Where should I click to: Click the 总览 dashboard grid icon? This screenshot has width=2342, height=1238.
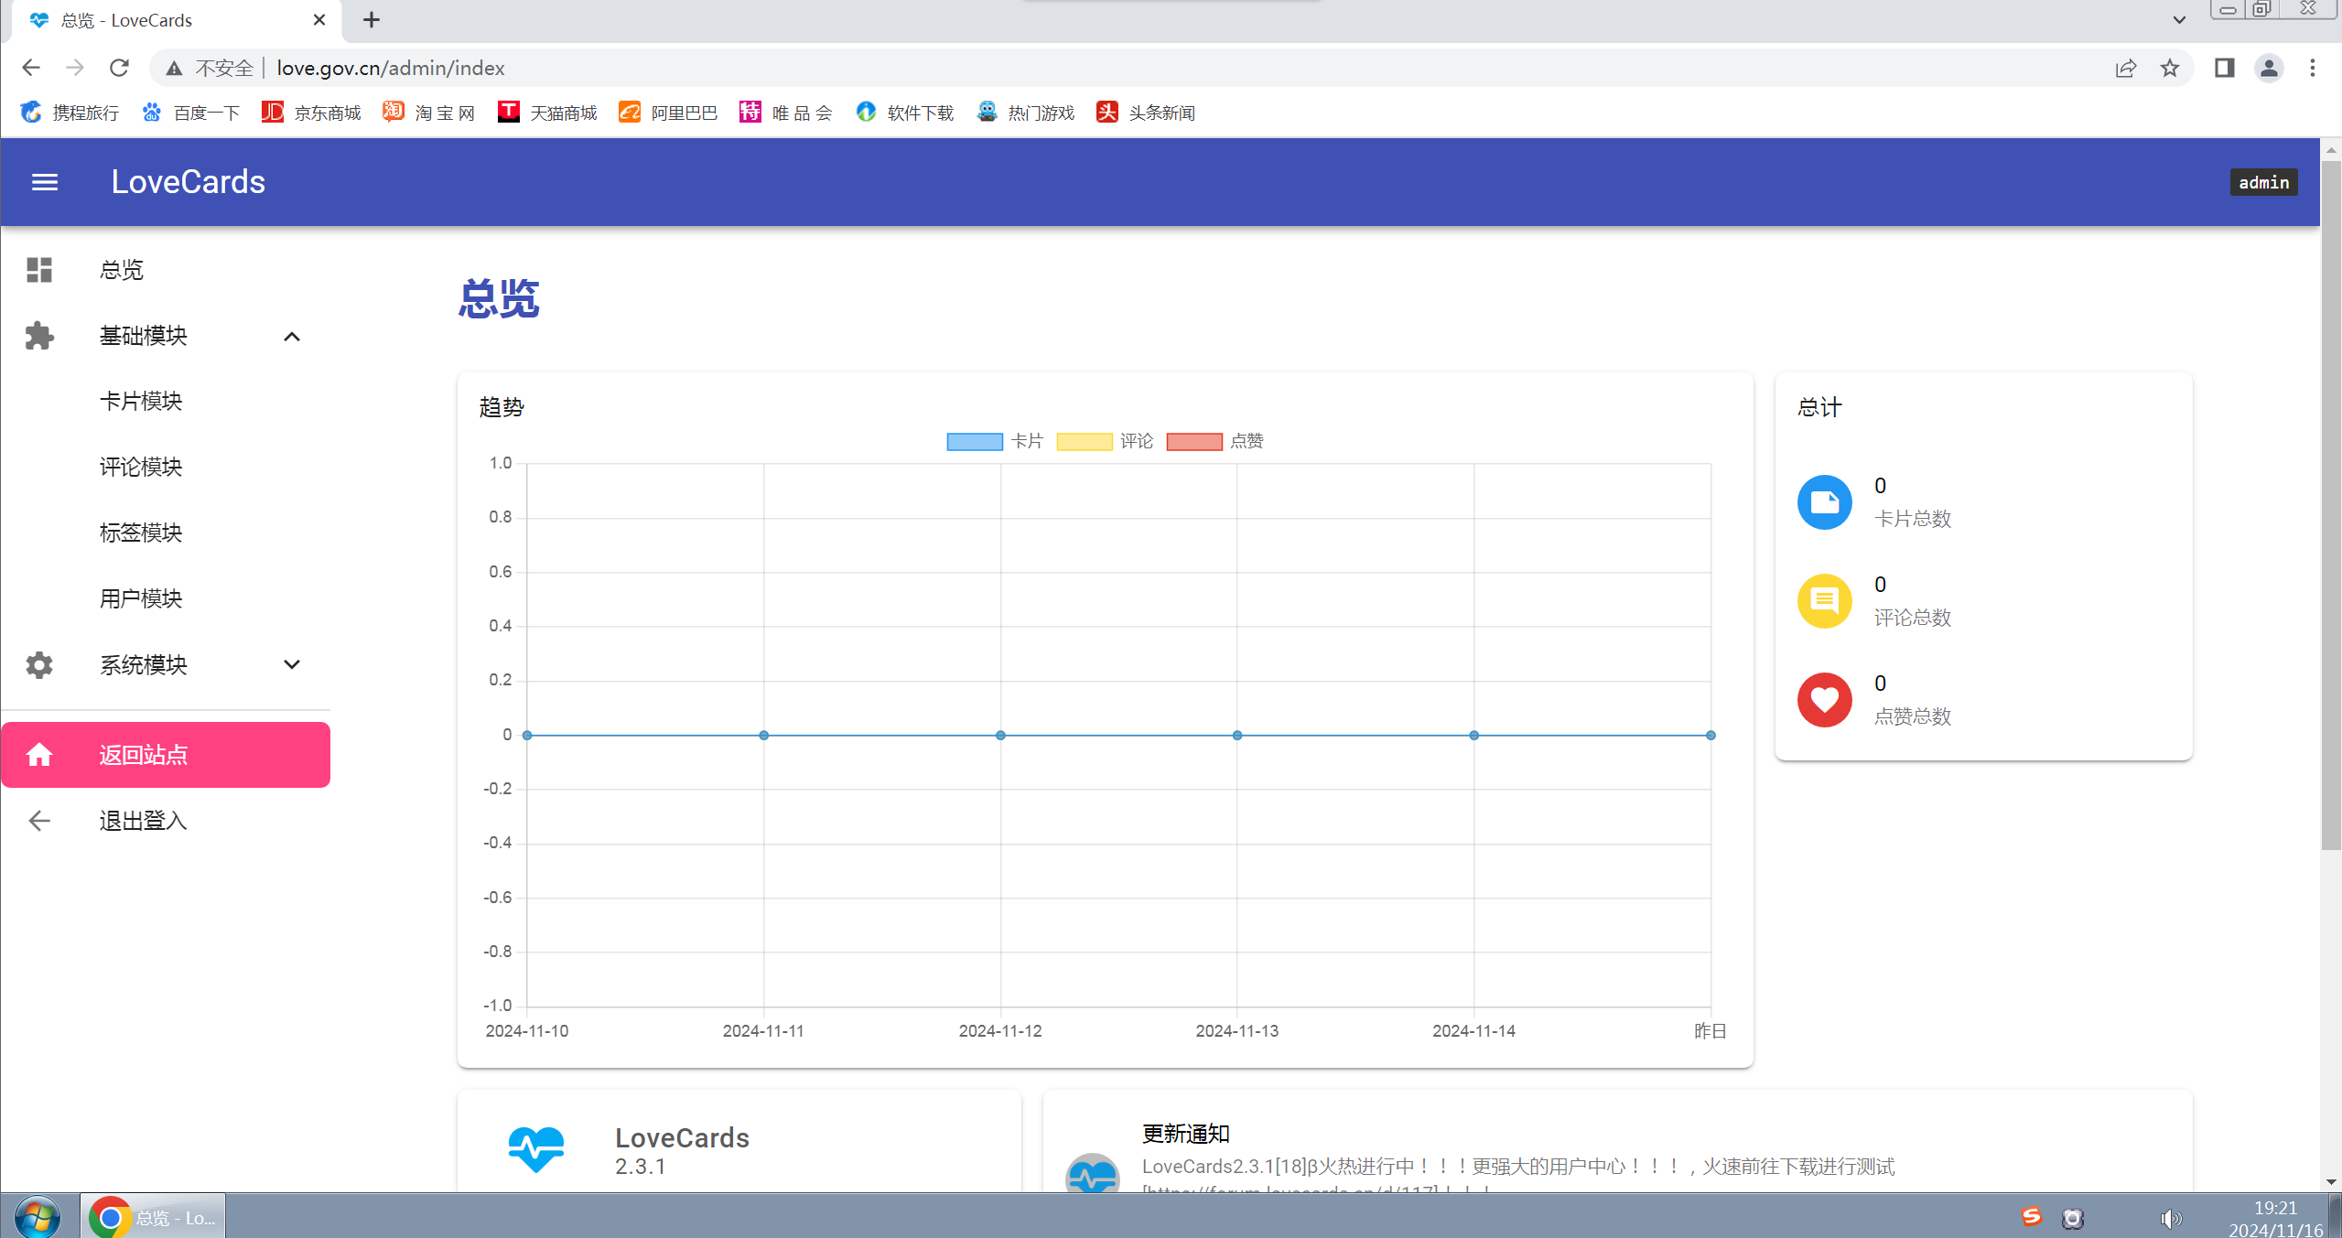click(39, 270)
